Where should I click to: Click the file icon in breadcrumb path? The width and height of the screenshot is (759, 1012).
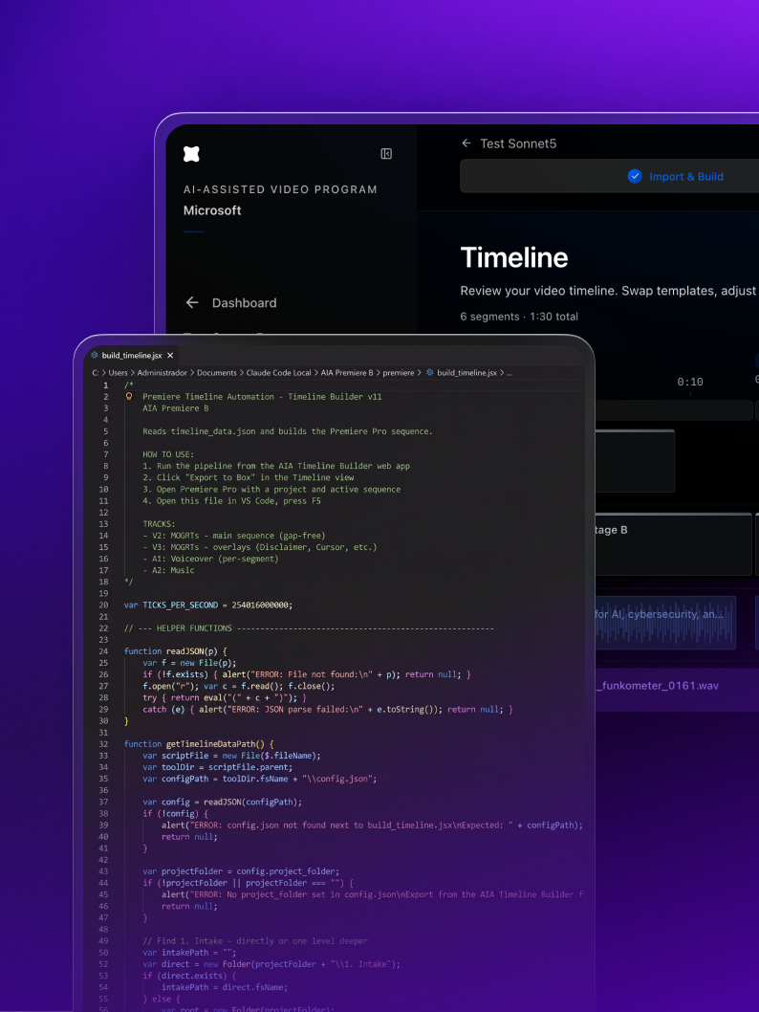pos(429,372)
